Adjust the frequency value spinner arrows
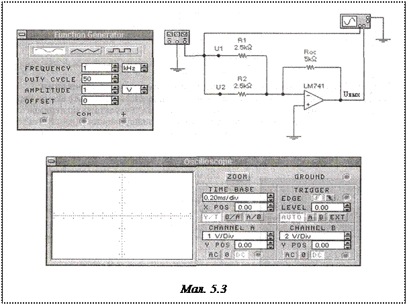This screenshot has width=407, height=305. [x=115, y=68]
